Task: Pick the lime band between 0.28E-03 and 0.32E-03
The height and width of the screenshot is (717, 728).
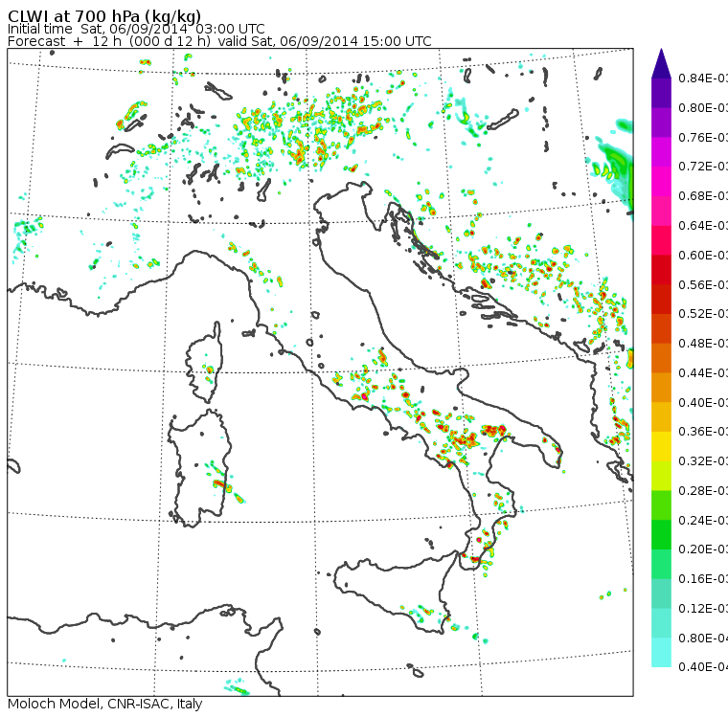Action: pos(661,476)
